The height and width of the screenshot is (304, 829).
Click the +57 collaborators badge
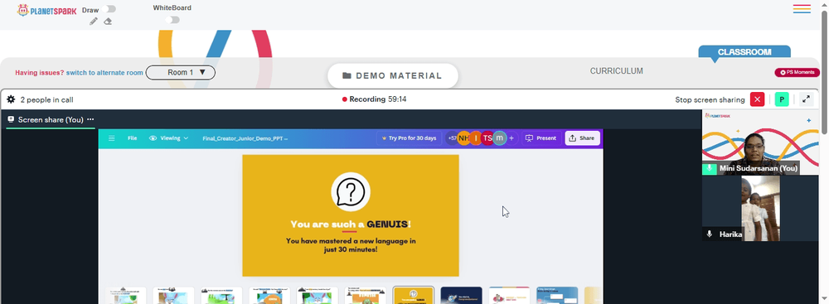pos(452,138)
